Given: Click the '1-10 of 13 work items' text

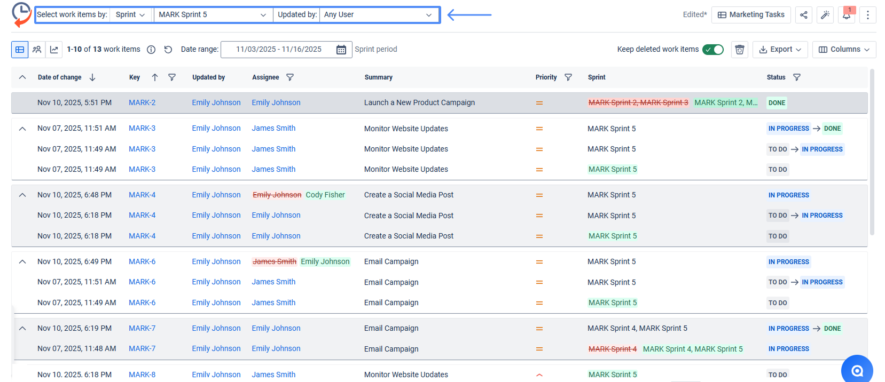Looking at the screenshot, I should (x=104, y=50).
